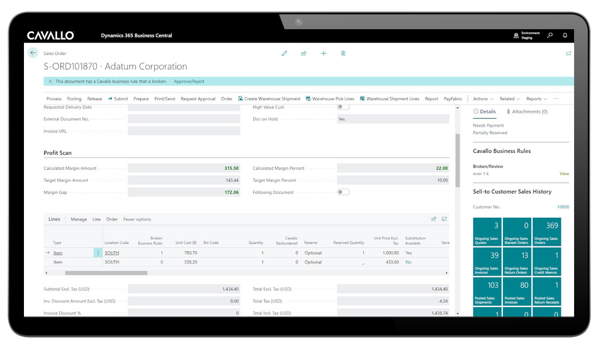Screen dimensions: 598x348
Task: Click the External Document No. field
Action: pyautogui.click(x=184, y=119)
